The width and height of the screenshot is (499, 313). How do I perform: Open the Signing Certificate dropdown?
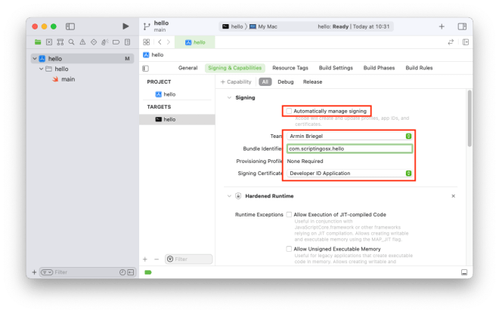[x=349, y=173]
